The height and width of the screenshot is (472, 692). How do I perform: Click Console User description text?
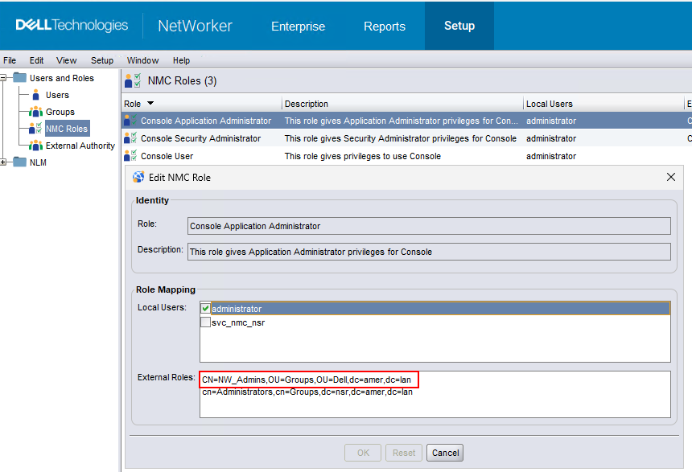point(363,156)
